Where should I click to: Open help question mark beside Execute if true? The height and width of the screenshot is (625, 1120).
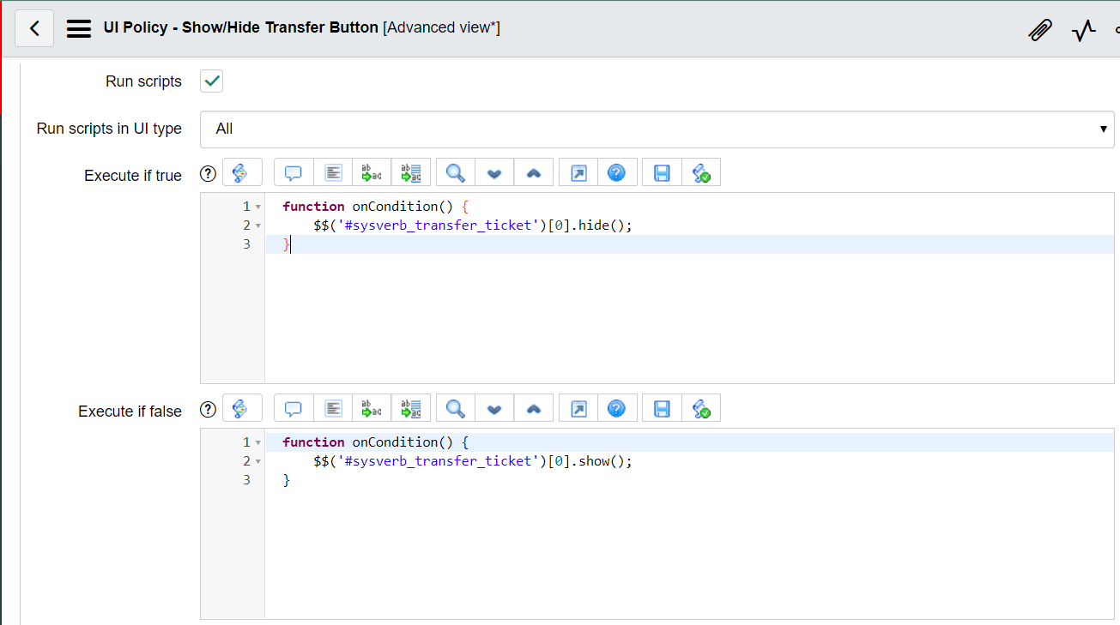[208, 174]
